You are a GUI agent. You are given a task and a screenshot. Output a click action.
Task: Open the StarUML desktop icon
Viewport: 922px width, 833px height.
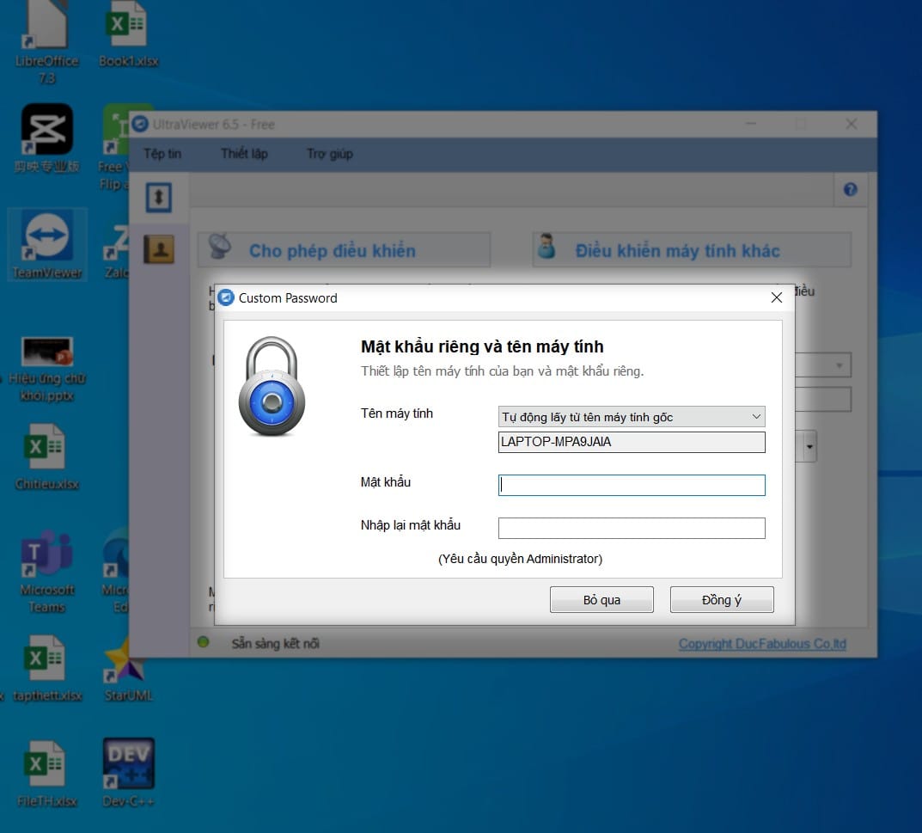(x=128, y=670)
